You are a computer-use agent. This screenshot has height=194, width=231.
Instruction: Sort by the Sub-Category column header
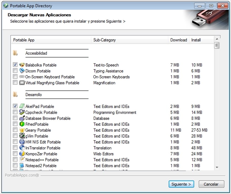coord(130,40)
